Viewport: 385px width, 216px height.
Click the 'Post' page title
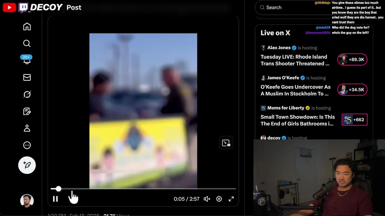pos(74,7)
